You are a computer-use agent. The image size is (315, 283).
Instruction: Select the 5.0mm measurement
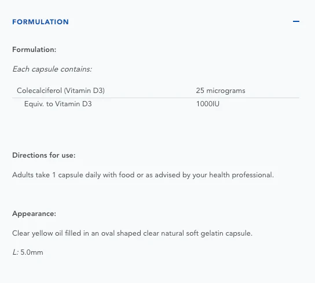[32, 252]
